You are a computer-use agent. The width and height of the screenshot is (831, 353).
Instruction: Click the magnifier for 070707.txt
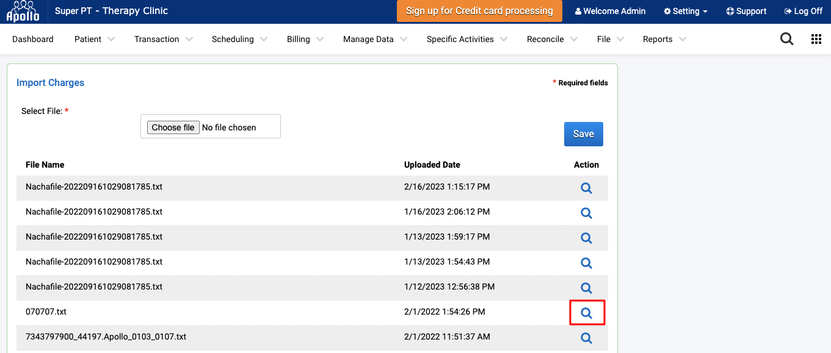(x=586, y=313)
